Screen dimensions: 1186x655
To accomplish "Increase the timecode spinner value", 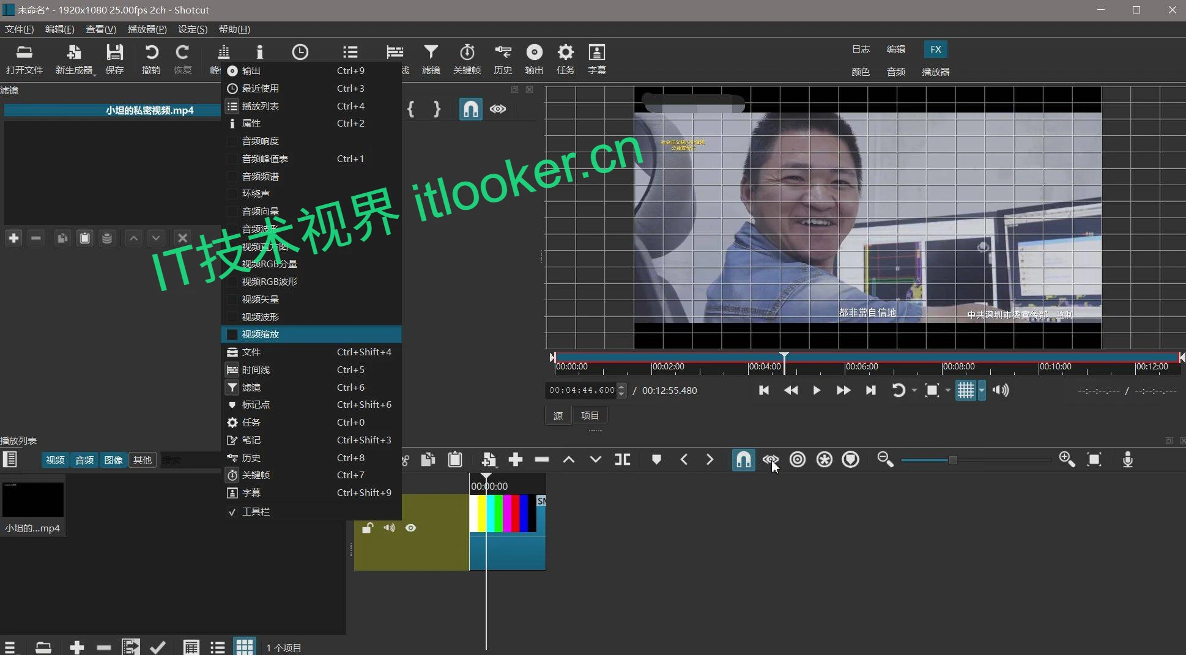I will click(621, 387).
